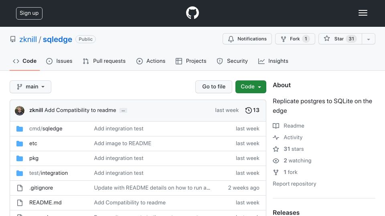Image resolution: width=385 pixels, height=216 pixels.
Task: Open the 2 watching link
Action: point(297,161)
